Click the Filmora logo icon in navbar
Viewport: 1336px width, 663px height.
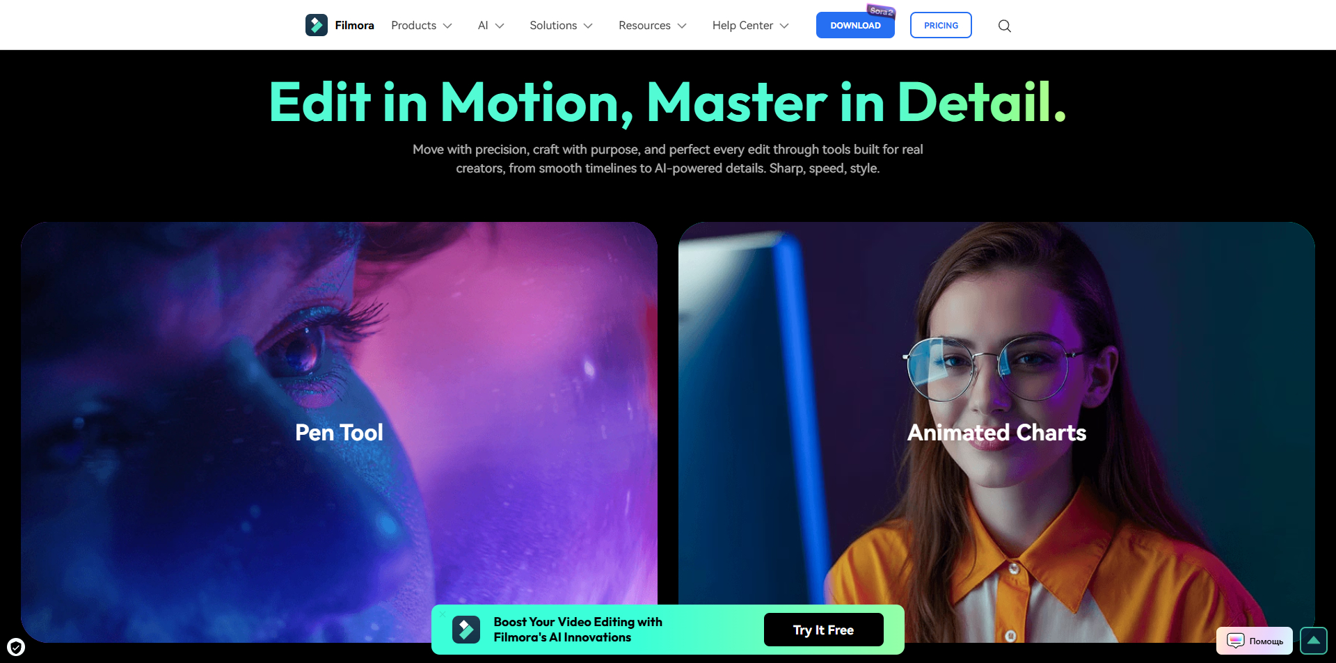(x=317, y=25)
